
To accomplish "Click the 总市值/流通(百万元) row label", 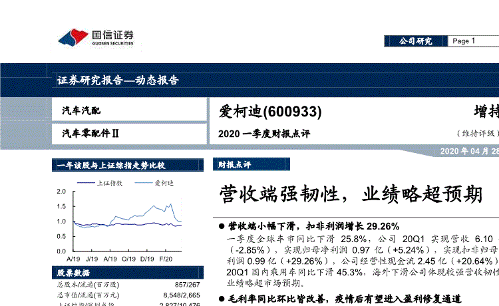I will point(88,295).
